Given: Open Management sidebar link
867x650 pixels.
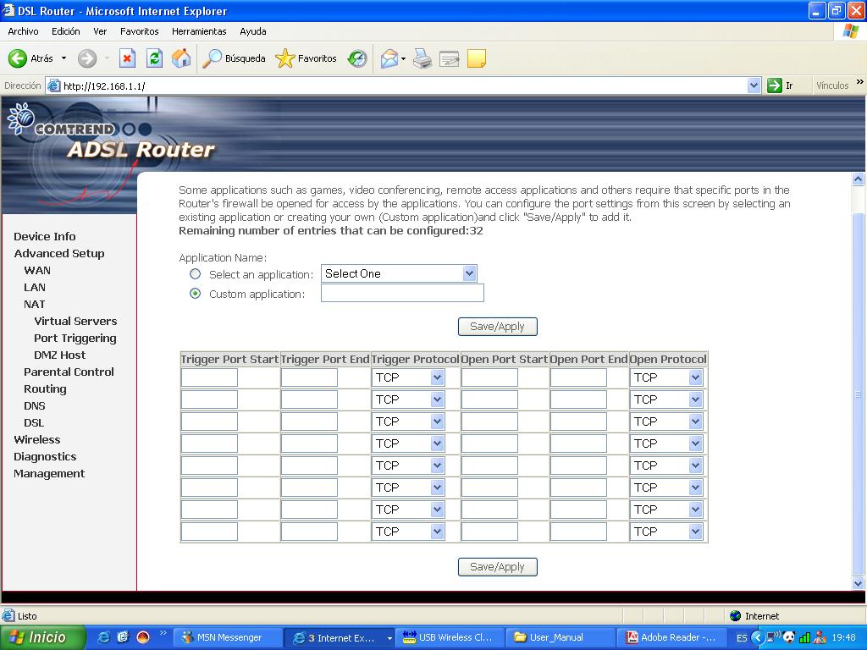Looking at the screenshot, I should click(x=49, y=474).
